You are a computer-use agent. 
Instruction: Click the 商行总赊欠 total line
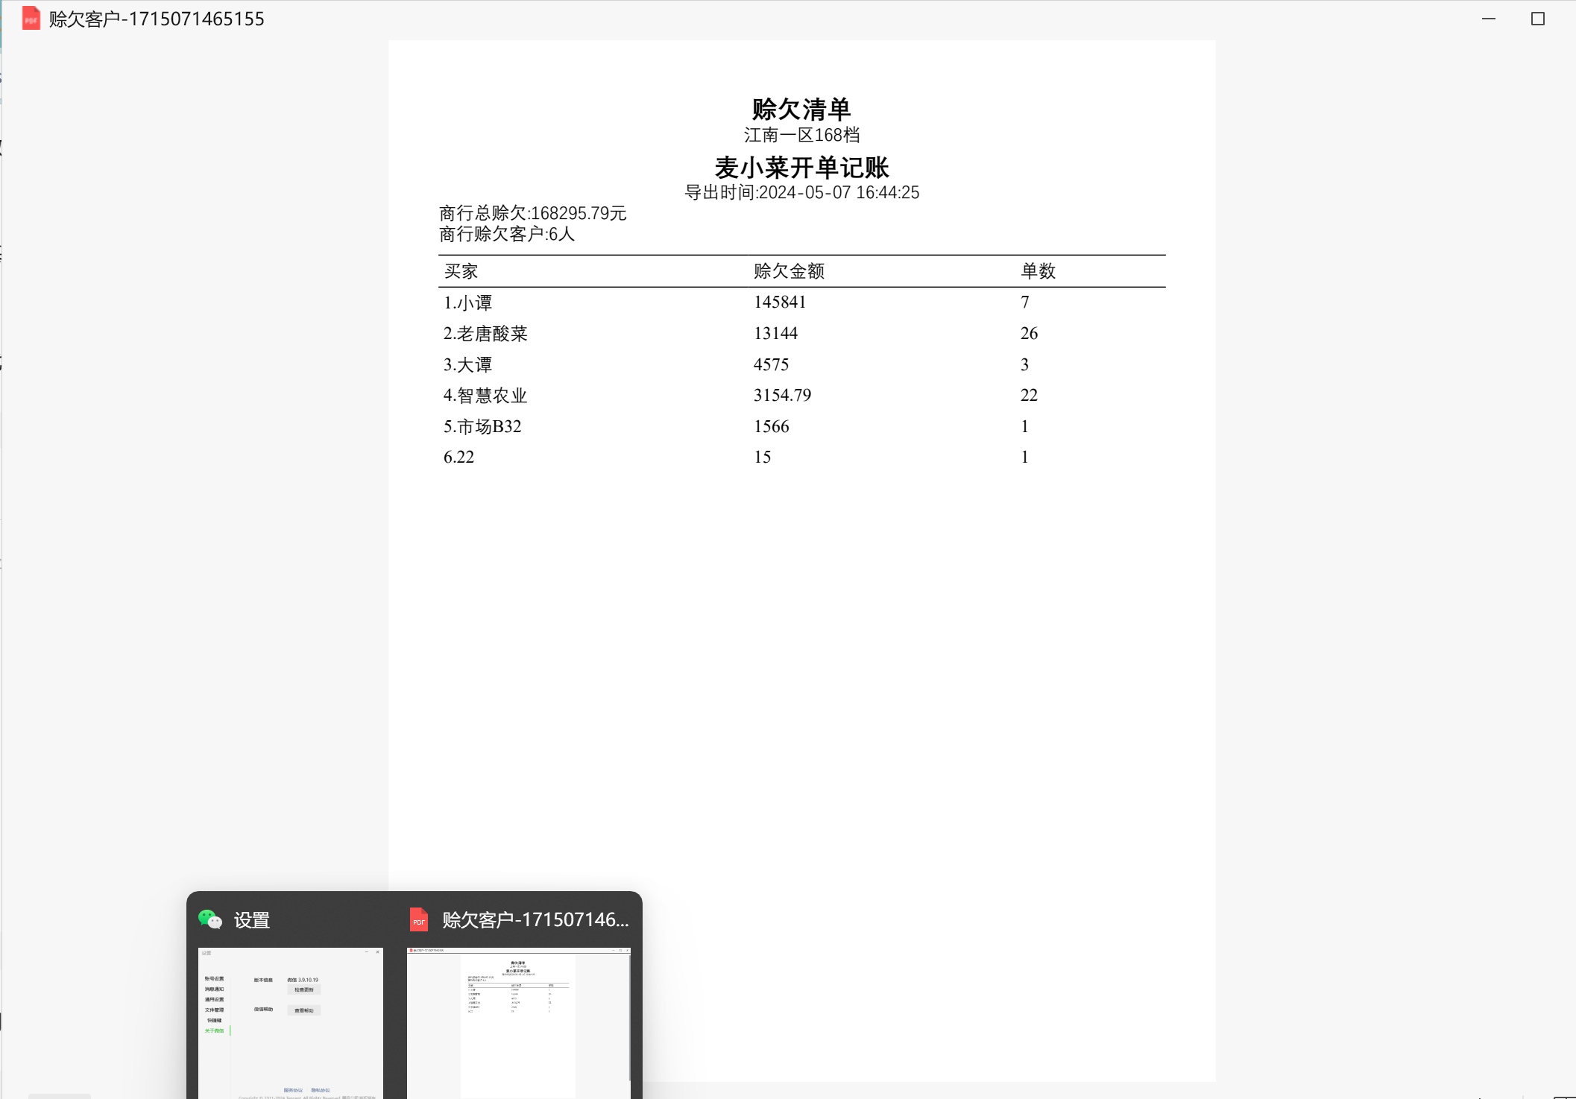[532, 214]
